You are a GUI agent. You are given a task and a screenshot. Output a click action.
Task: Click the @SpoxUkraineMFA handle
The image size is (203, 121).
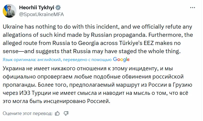(x=41, y=14)
